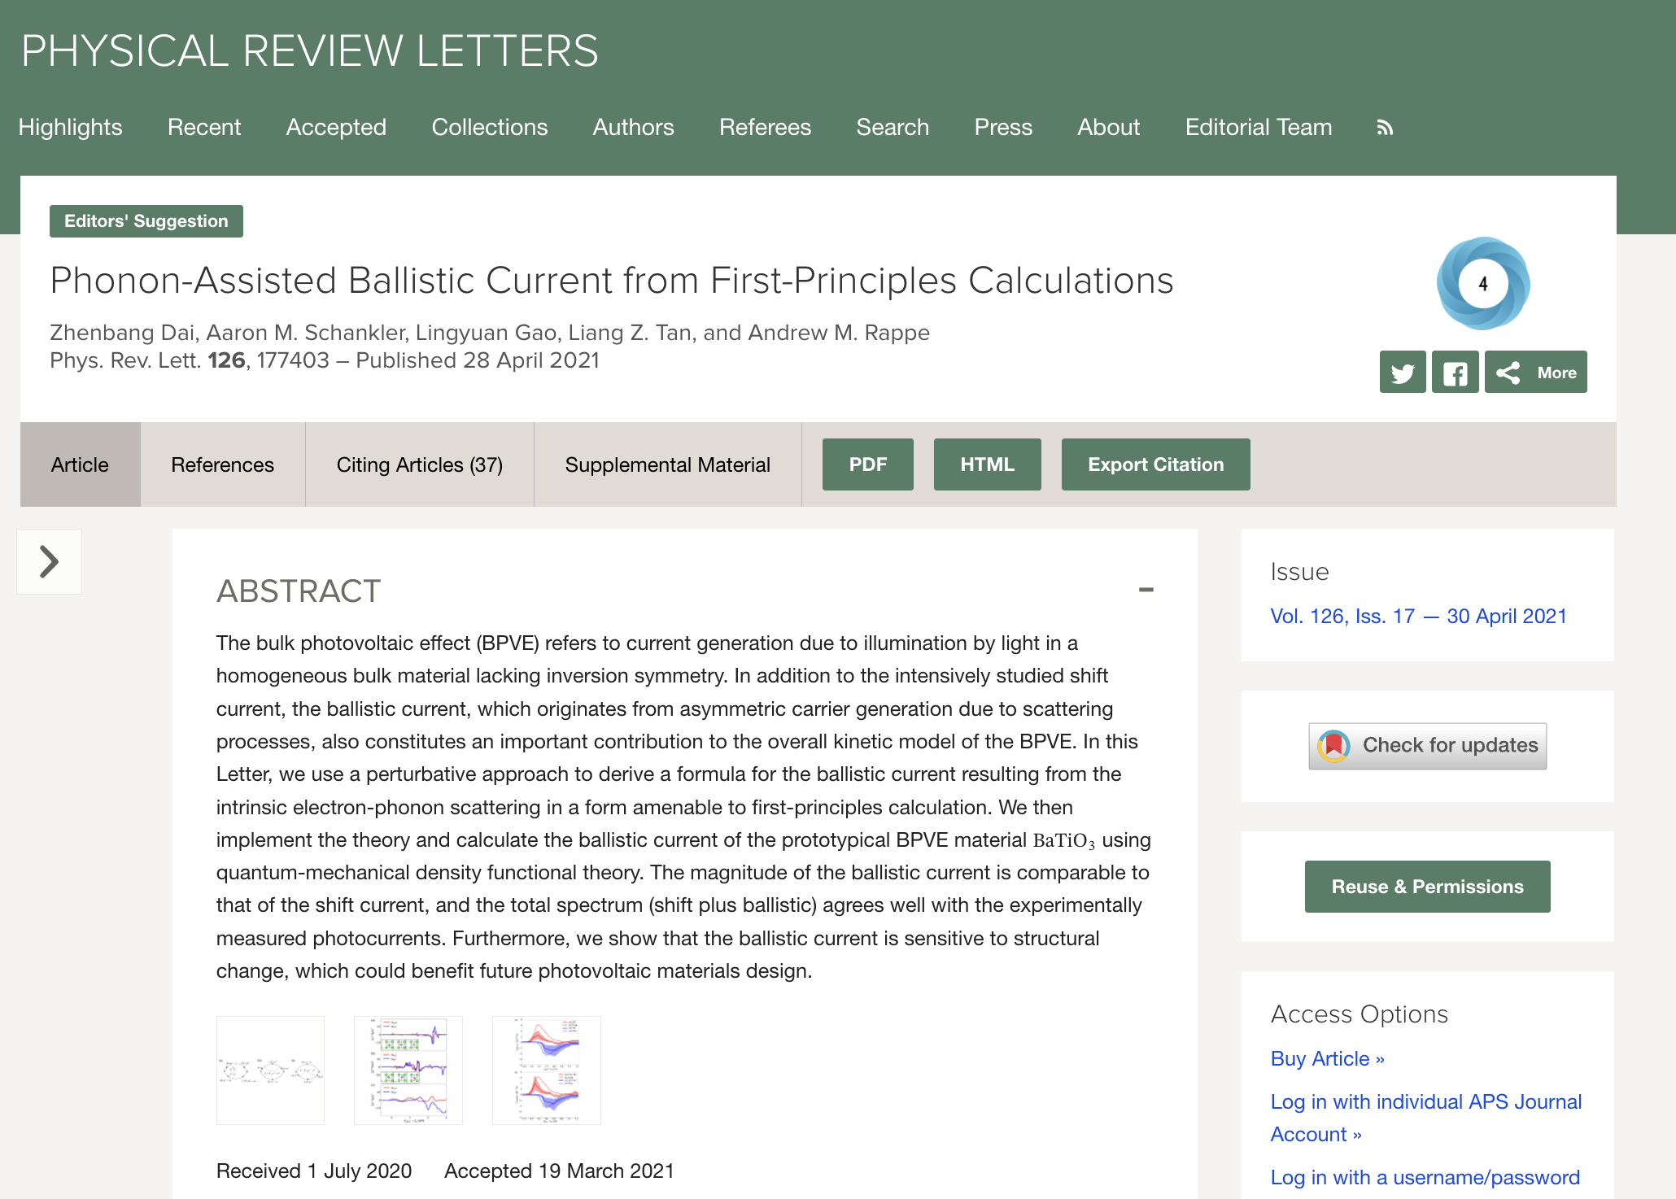Image resolution: width=1676 pixels, height=1199 pixels.
Task: Download the article PDF
Action: pyautogui.click(x=867, y=464)
